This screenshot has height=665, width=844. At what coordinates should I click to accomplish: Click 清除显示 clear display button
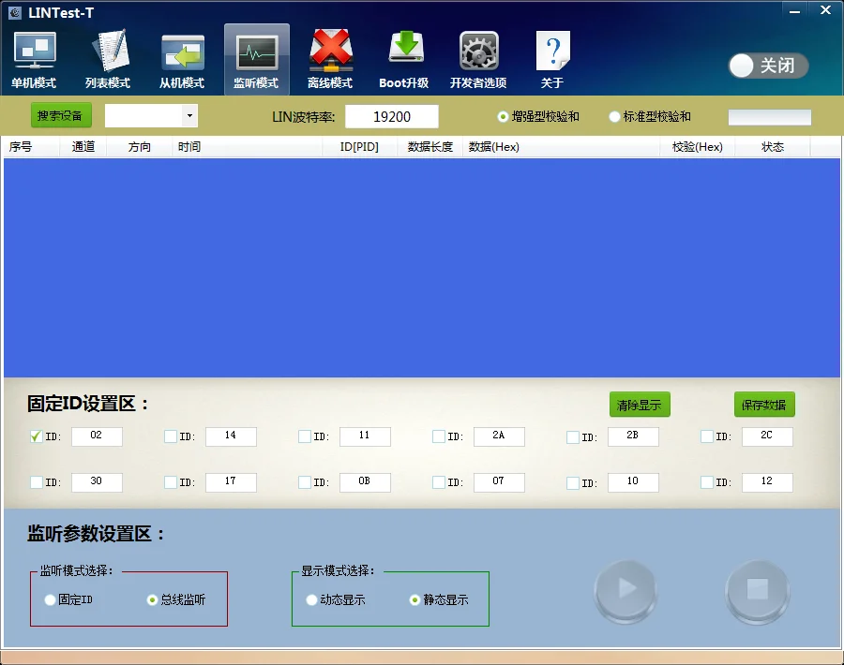tap(640, 405)
